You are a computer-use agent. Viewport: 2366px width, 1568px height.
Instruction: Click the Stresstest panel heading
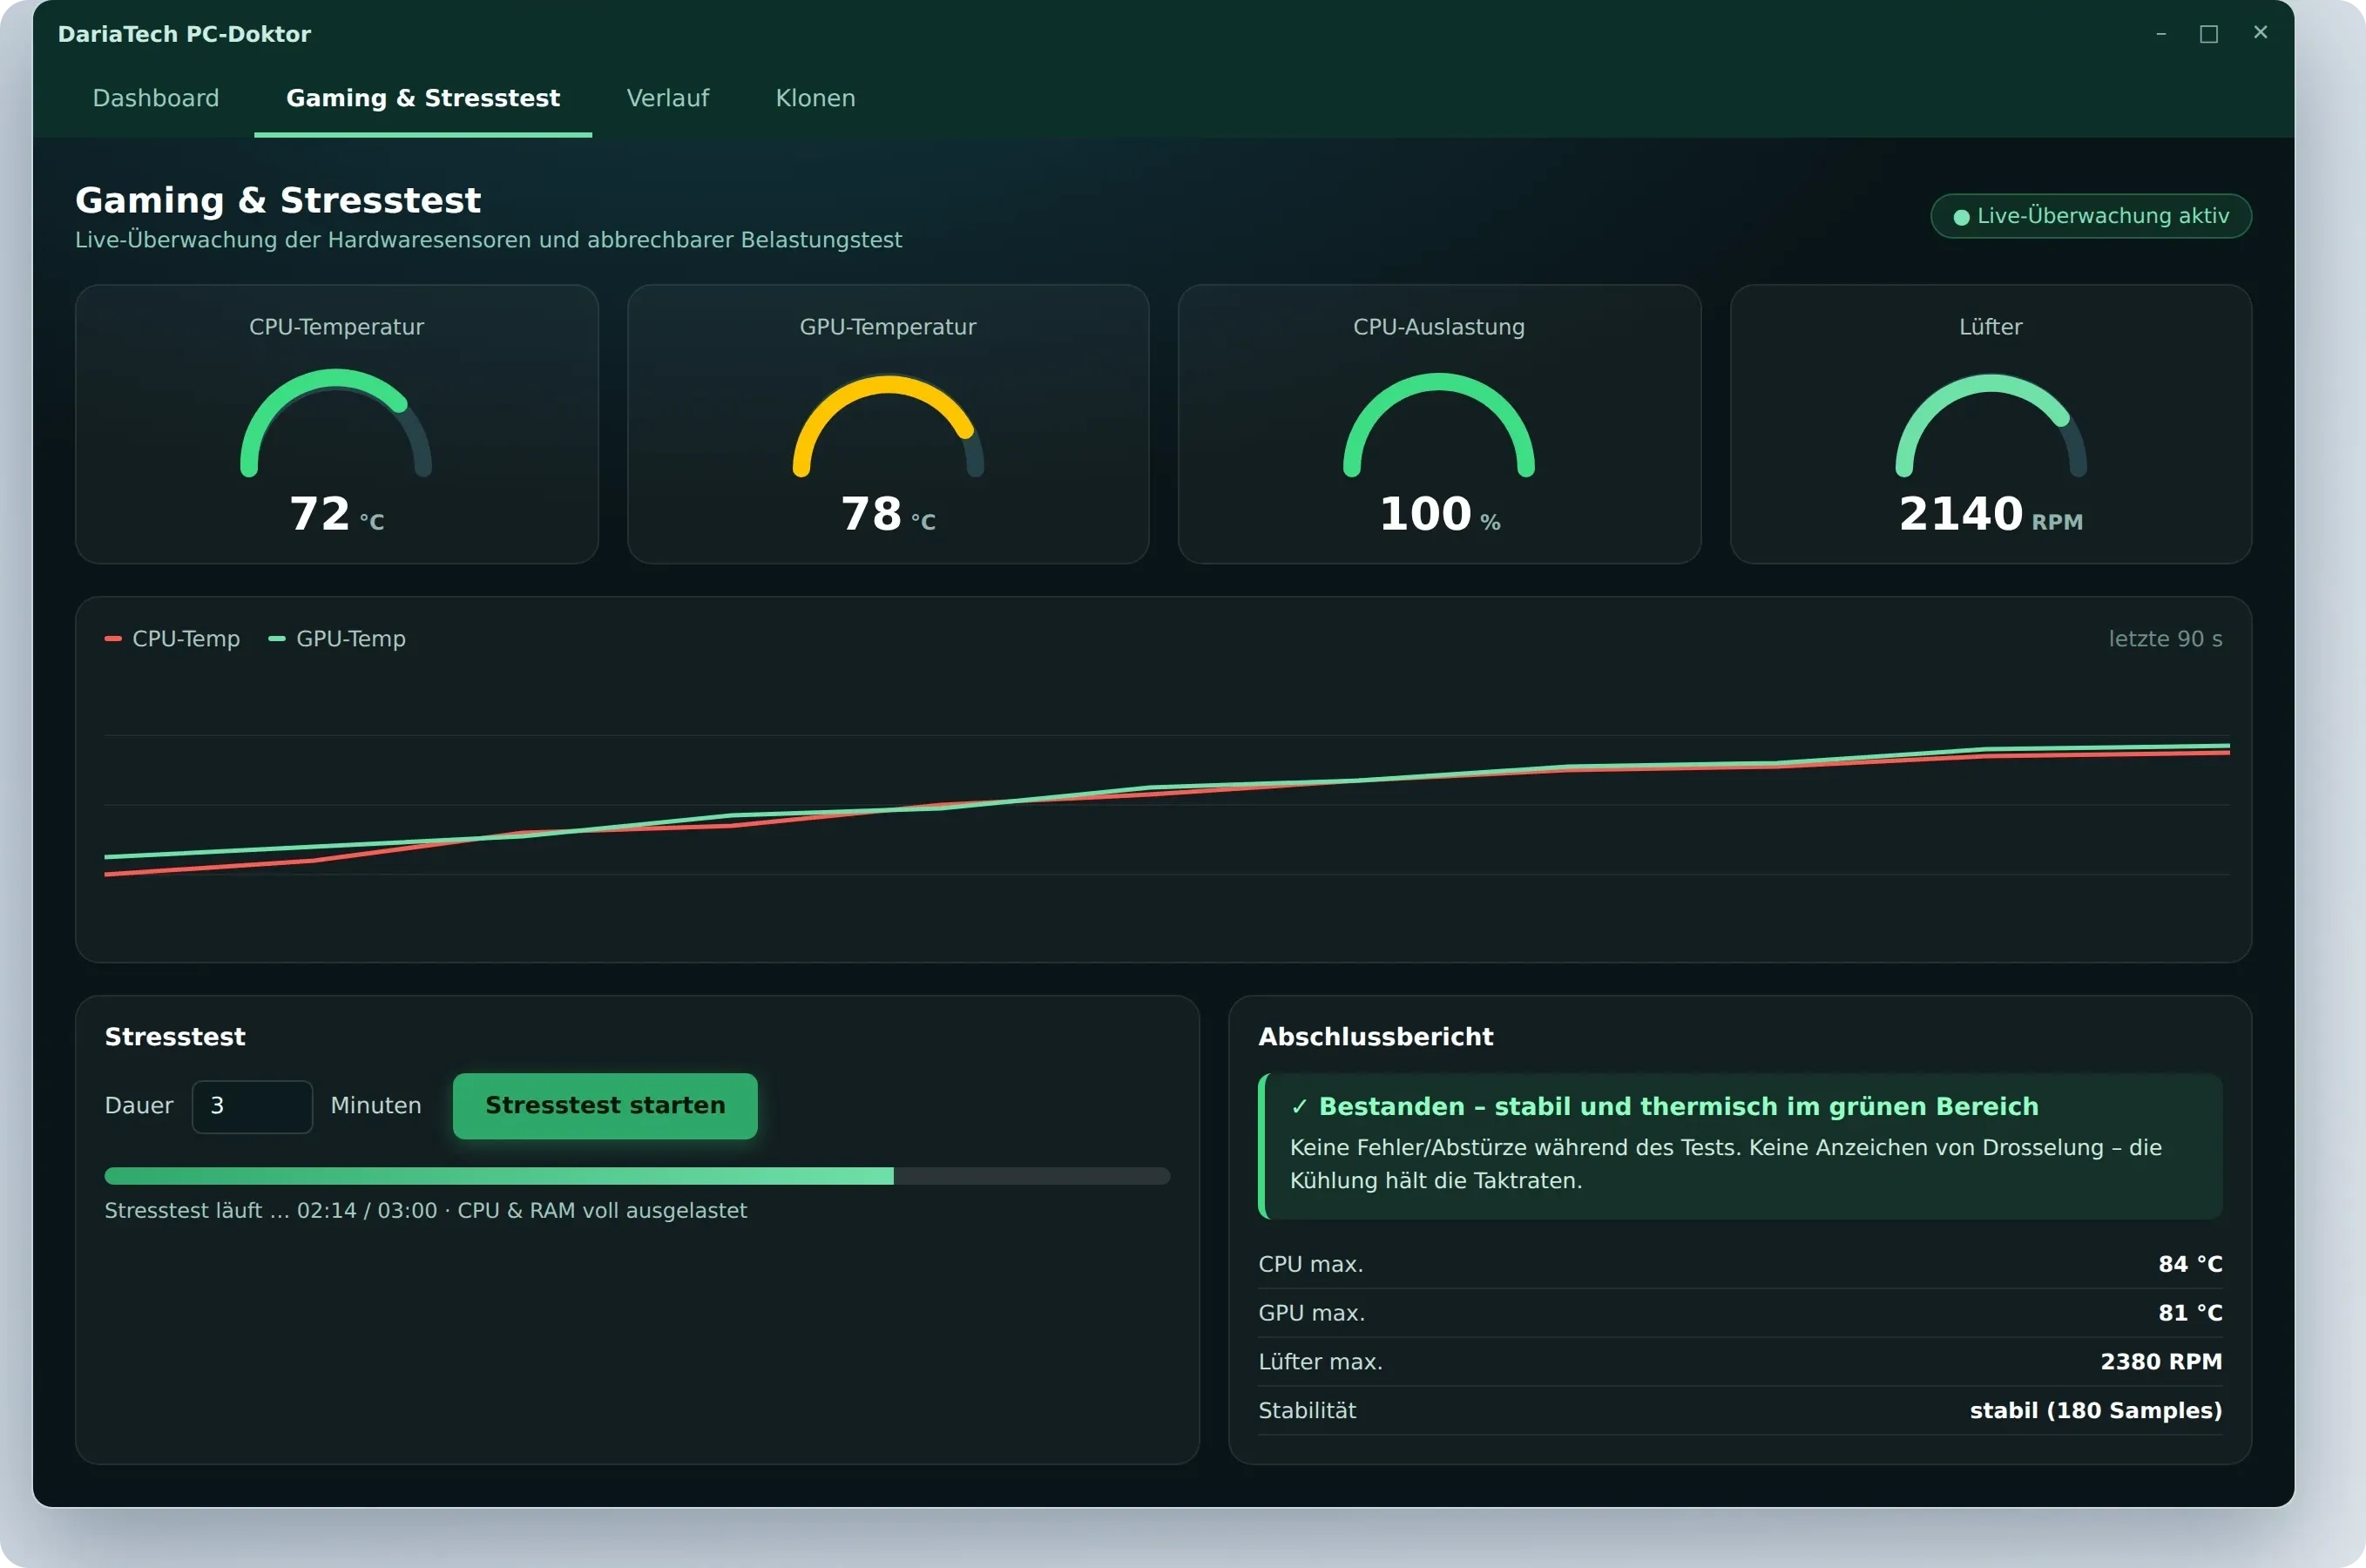coord(175,1037)
